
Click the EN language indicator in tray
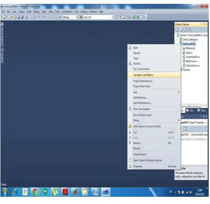point(170,192)
